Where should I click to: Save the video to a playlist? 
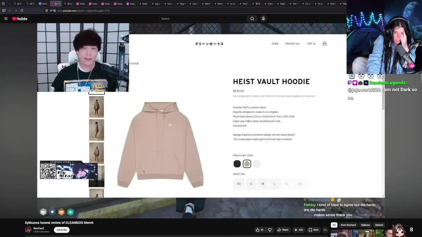pyautogui.click(x=314, y=230)
